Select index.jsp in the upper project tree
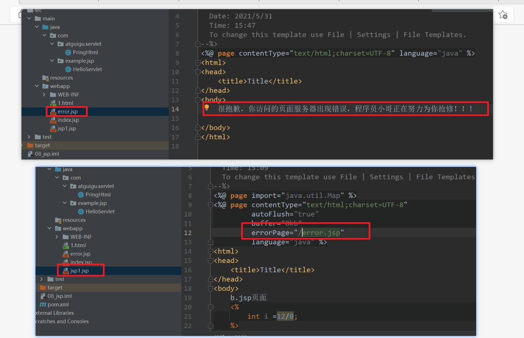The width and height of the screenshot is (524, 338). pos(68,120)
